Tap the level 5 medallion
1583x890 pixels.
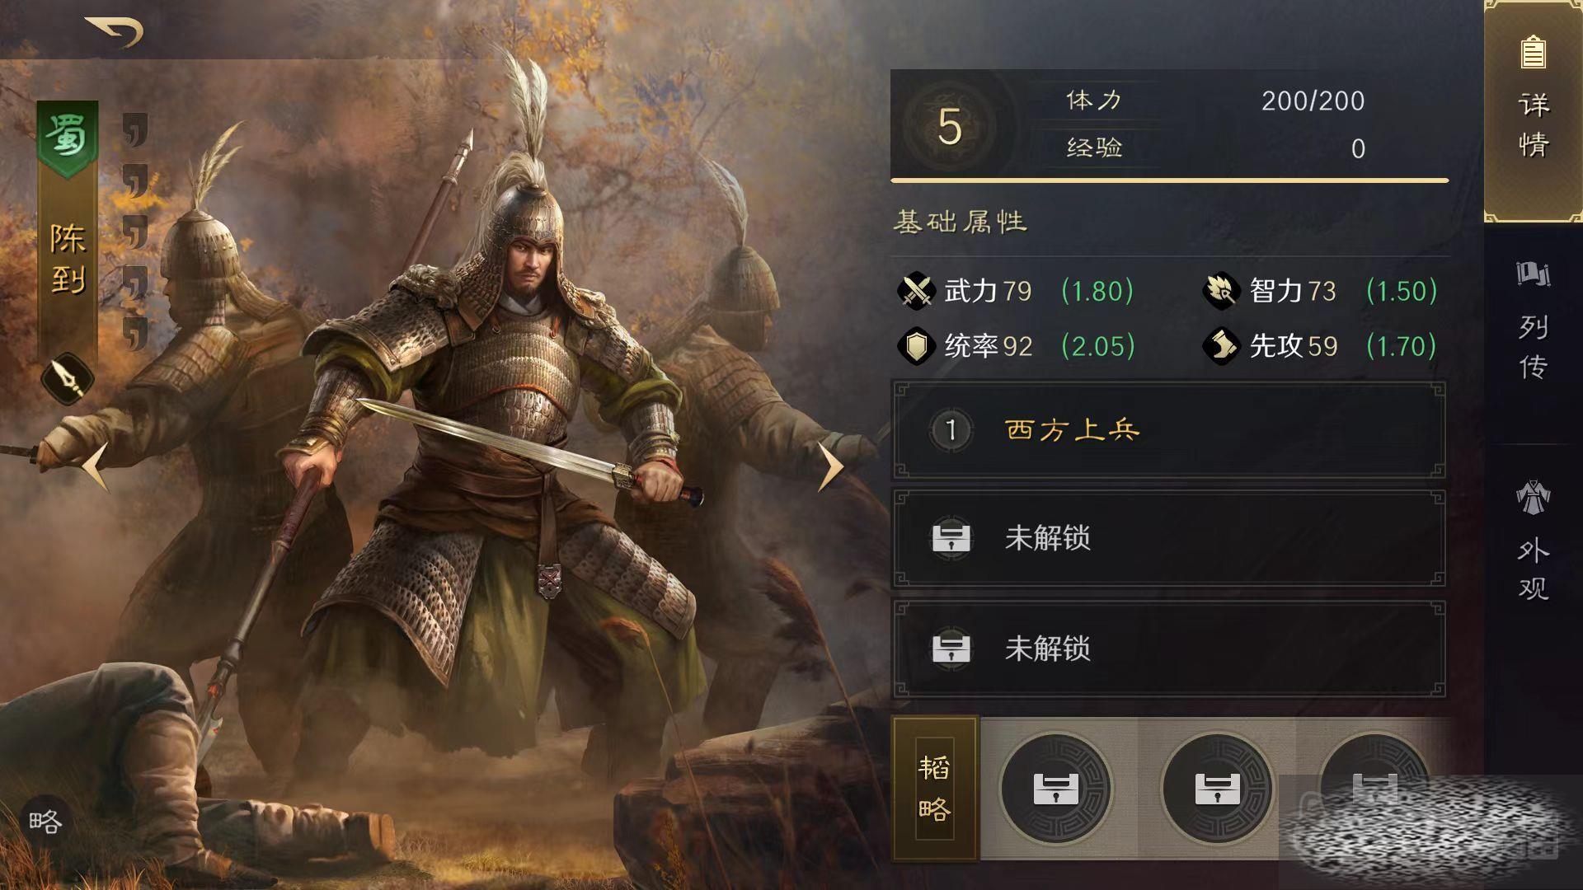click(950, 125)
